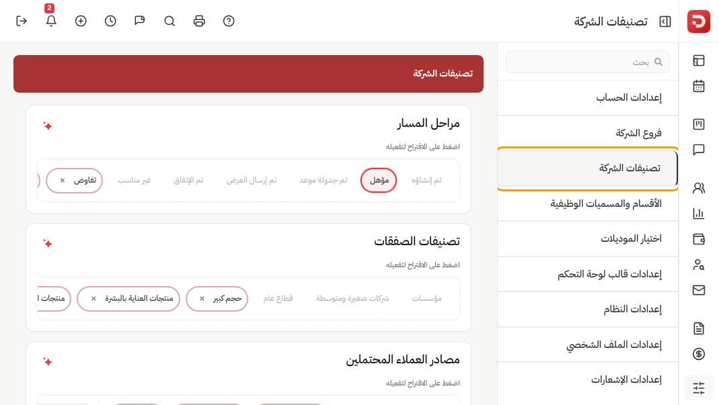Screen dimensions: 719x405
Task: Activate suggestion تم جدولة موعد
Action: (x=324, y=181)
